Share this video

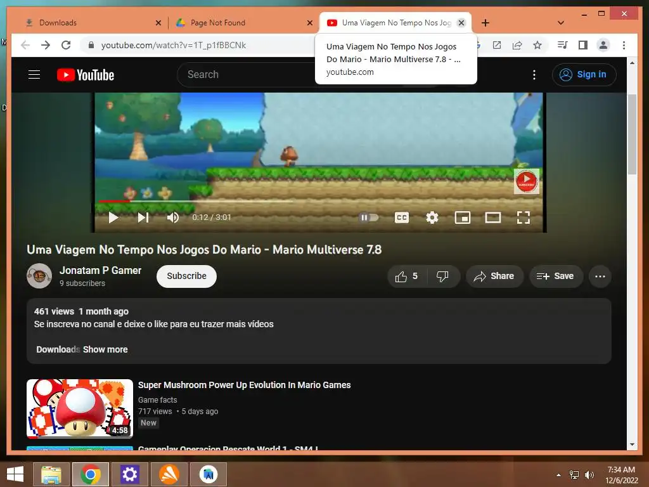point(494,276)
